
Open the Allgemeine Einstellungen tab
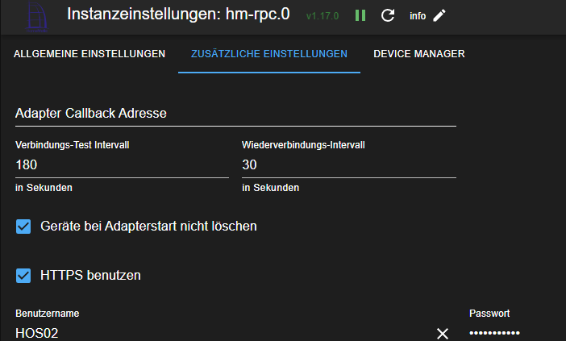click(90, 54)
